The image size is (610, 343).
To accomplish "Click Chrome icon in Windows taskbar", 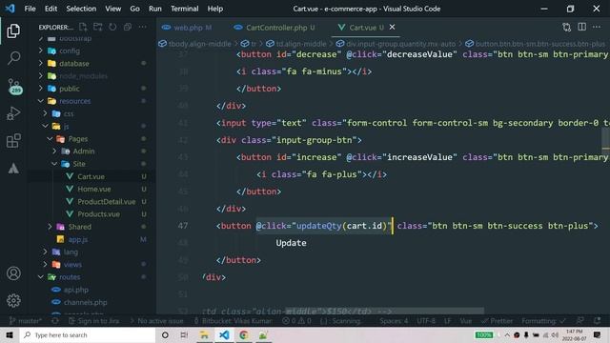I will click(244, 334).
